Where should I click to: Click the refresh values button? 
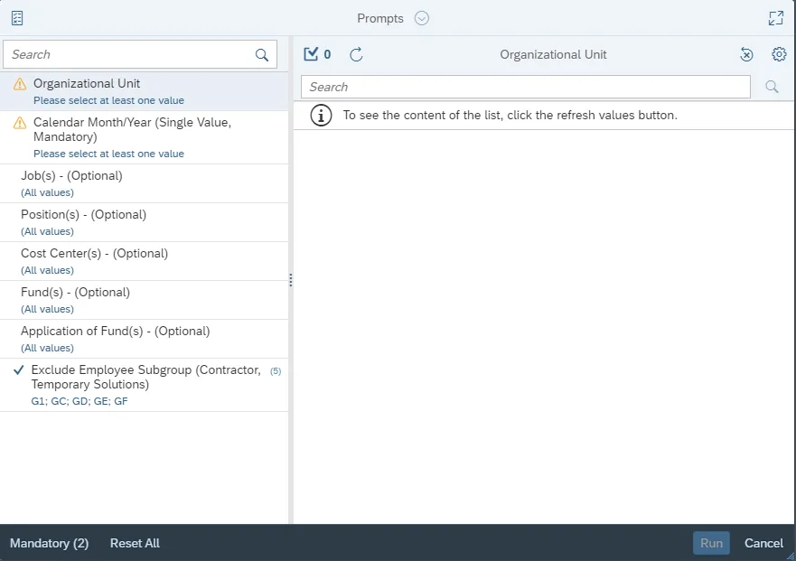click(x=356, y=55)
